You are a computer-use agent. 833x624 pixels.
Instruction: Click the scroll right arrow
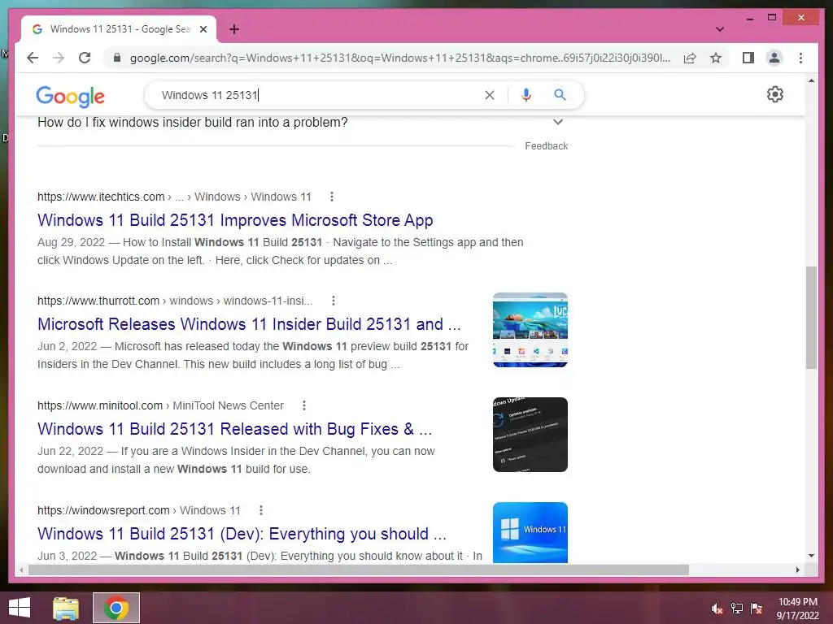point(797,570)
